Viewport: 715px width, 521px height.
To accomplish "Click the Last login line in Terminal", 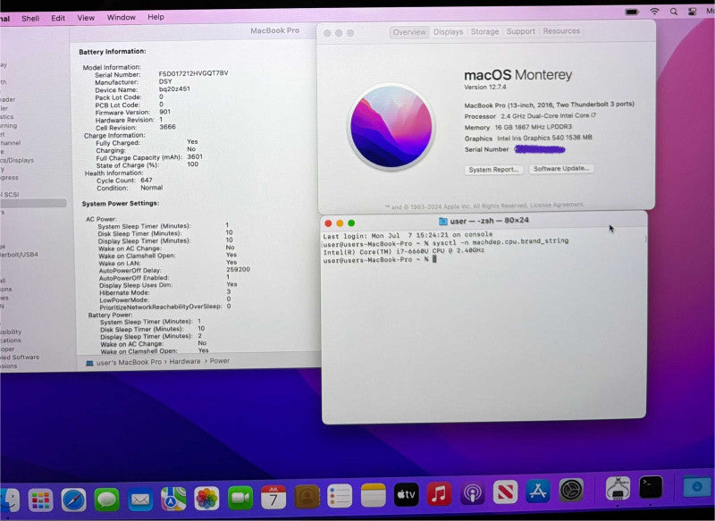I will 408,235.
